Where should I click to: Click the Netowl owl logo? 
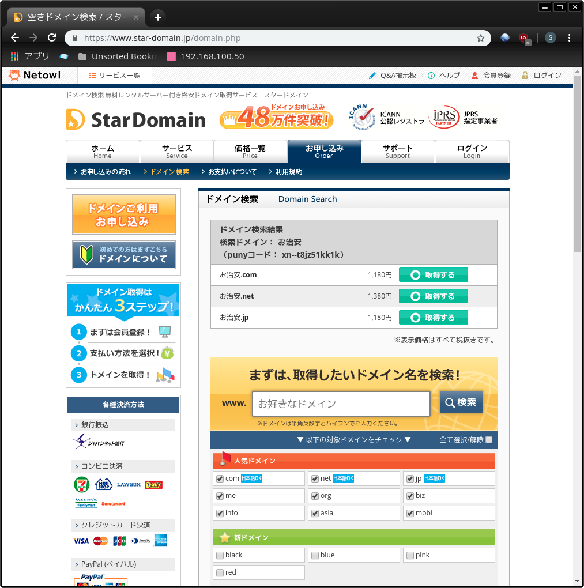pyautogui.click(x=35, y=75)
